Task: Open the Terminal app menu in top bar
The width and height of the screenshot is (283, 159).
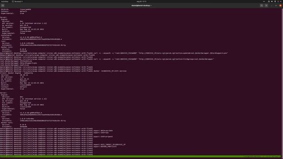Action: pyautogui.click(x=17, y=1)
